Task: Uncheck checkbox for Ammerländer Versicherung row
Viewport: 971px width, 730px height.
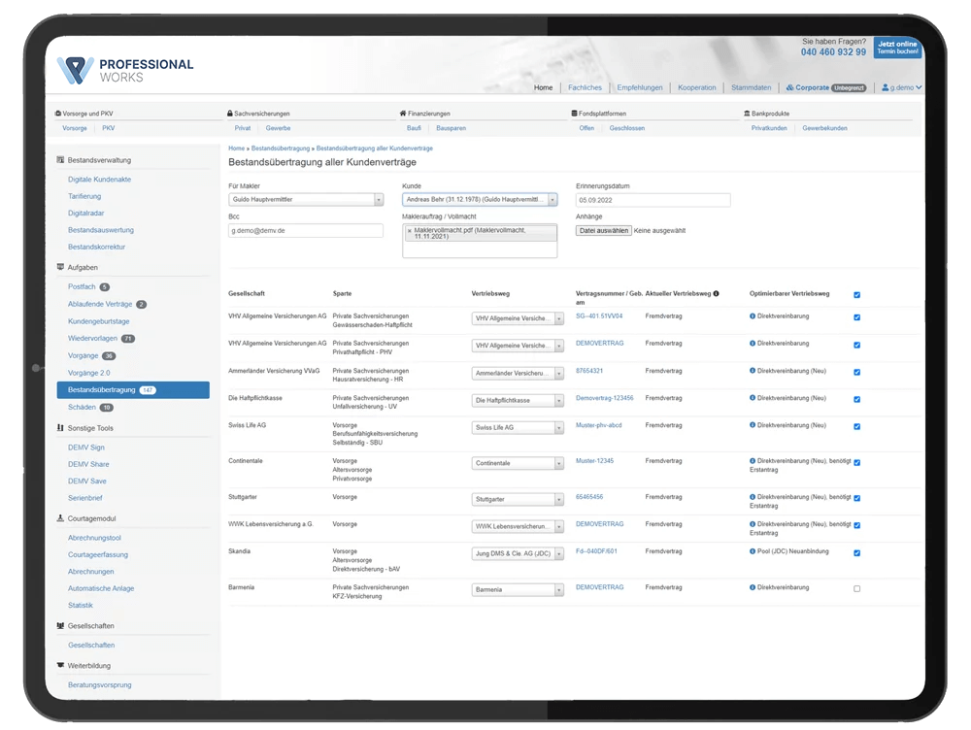Action: click(x=857, y=372)
